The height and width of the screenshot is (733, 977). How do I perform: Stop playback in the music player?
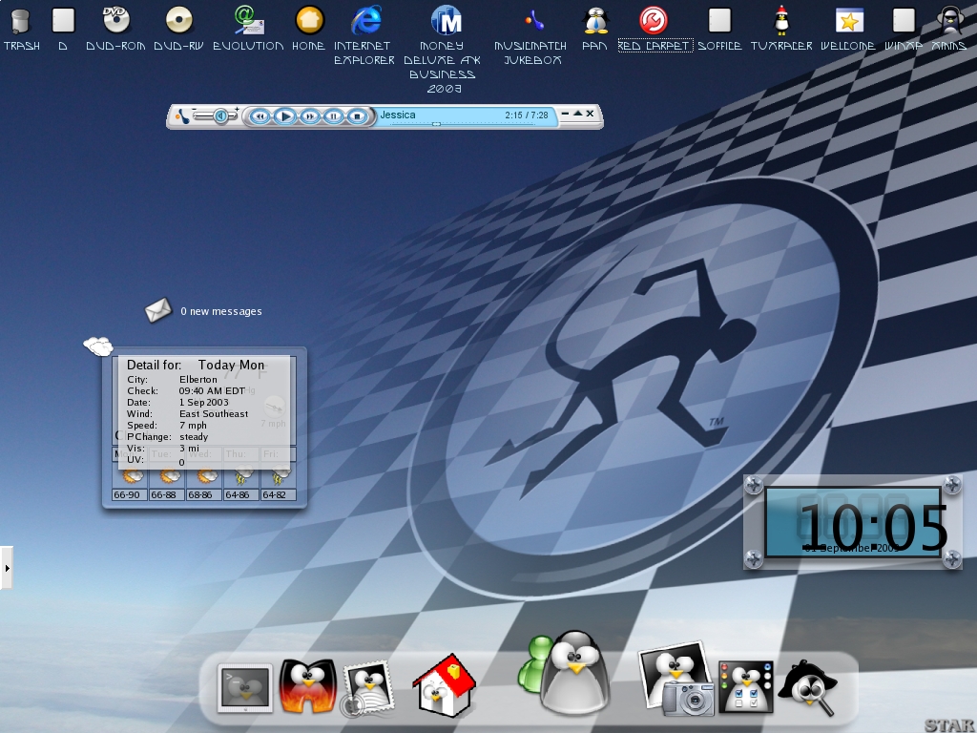tap(357, 115)
